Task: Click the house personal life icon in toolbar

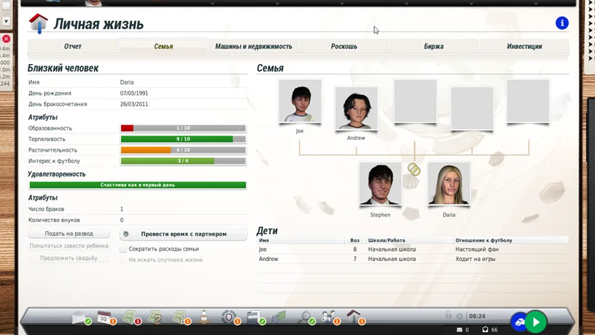Action: [354, 317]
